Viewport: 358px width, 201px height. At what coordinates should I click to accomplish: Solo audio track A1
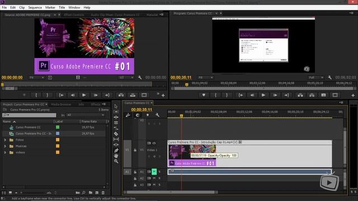[x=159, y=171]
